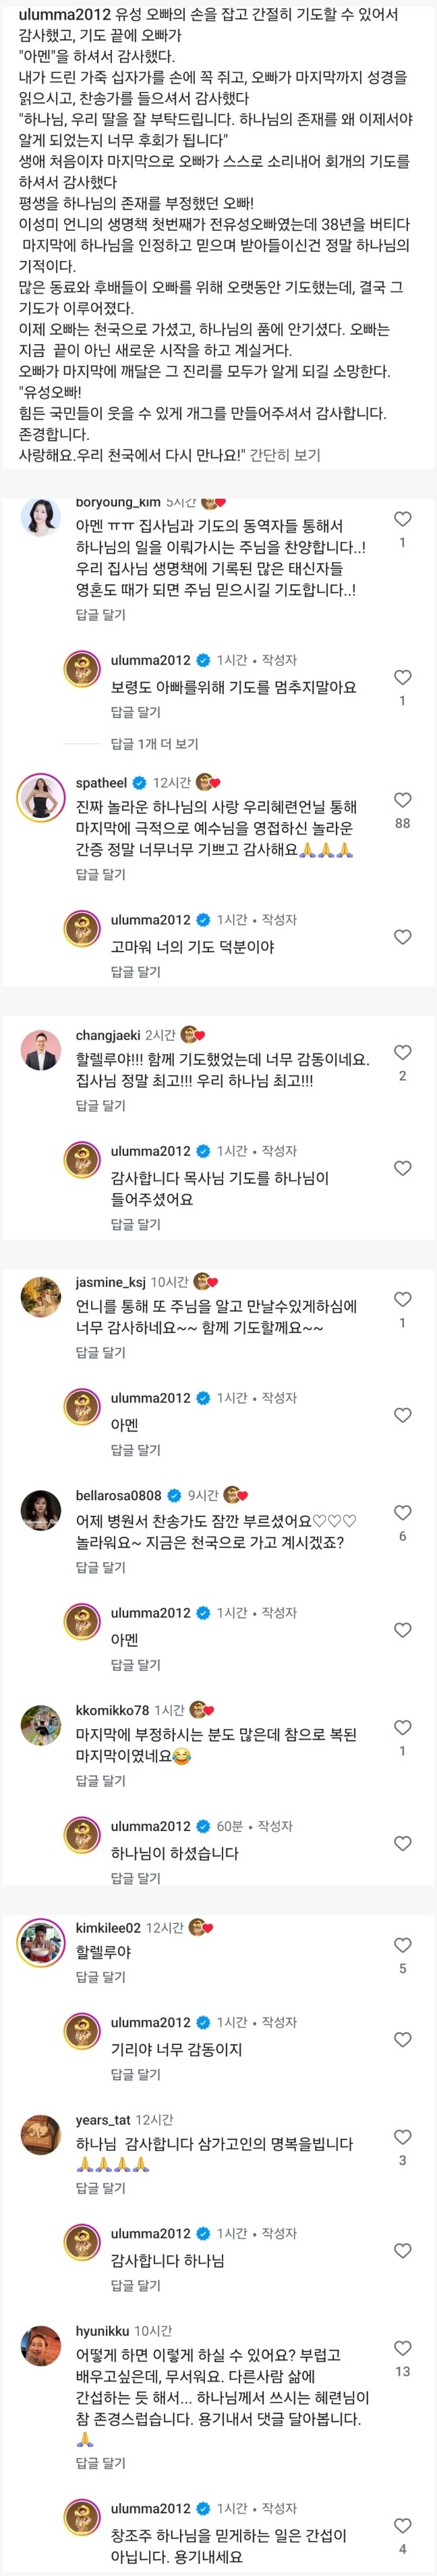
Task: Collapse the caption with 간단히 보기
Action: pos(285,455)
